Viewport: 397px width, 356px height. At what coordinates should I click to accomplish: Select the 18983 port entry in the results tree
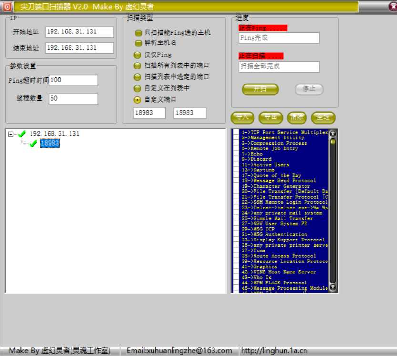[50, 144]
